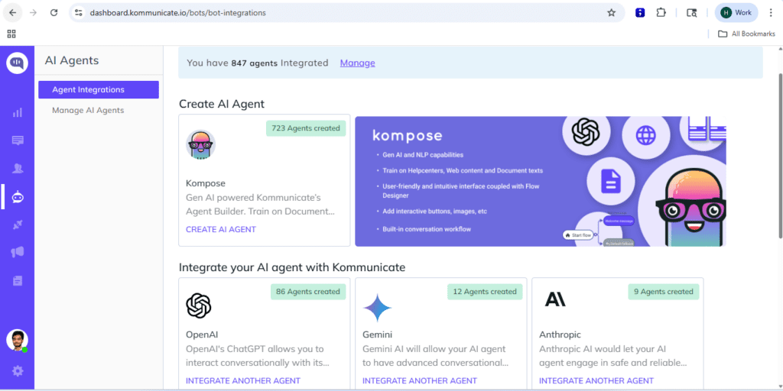Click the OpenAI card title
The height and width of the screenshot is (391, 783).
click(x=202, y=334)
